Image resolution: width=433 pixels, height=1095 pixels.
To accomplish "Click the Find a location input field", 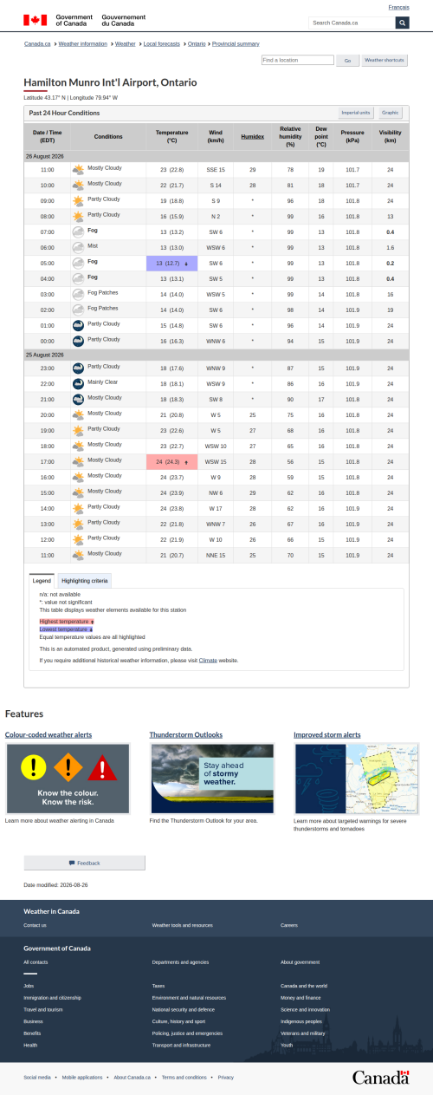I will (298, 61).
